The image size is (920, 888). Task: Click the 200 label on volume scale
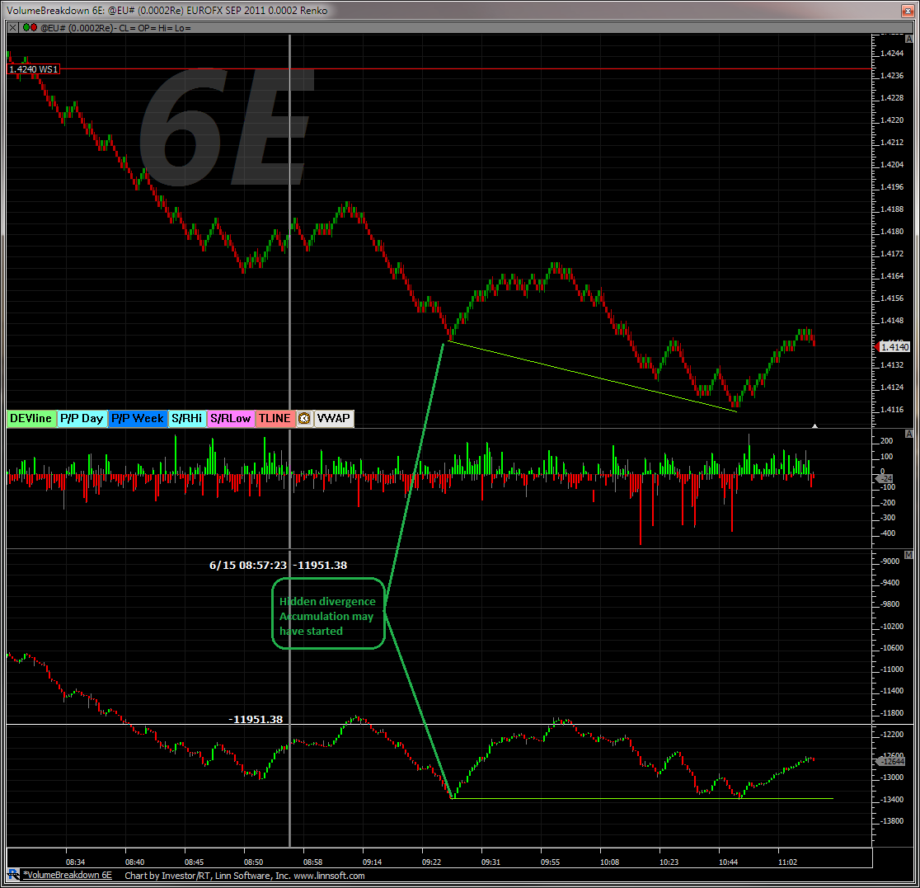click(886, 441)
